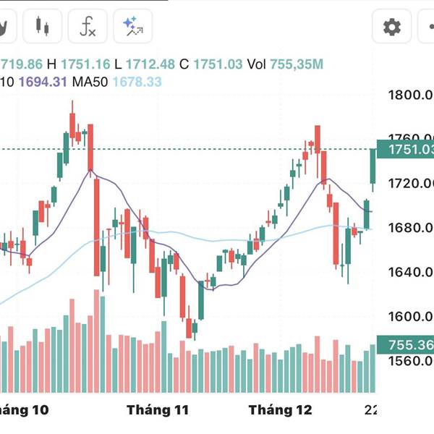
Task: Click the Tháng 11 time axis label
Action: tap(158, 410)
